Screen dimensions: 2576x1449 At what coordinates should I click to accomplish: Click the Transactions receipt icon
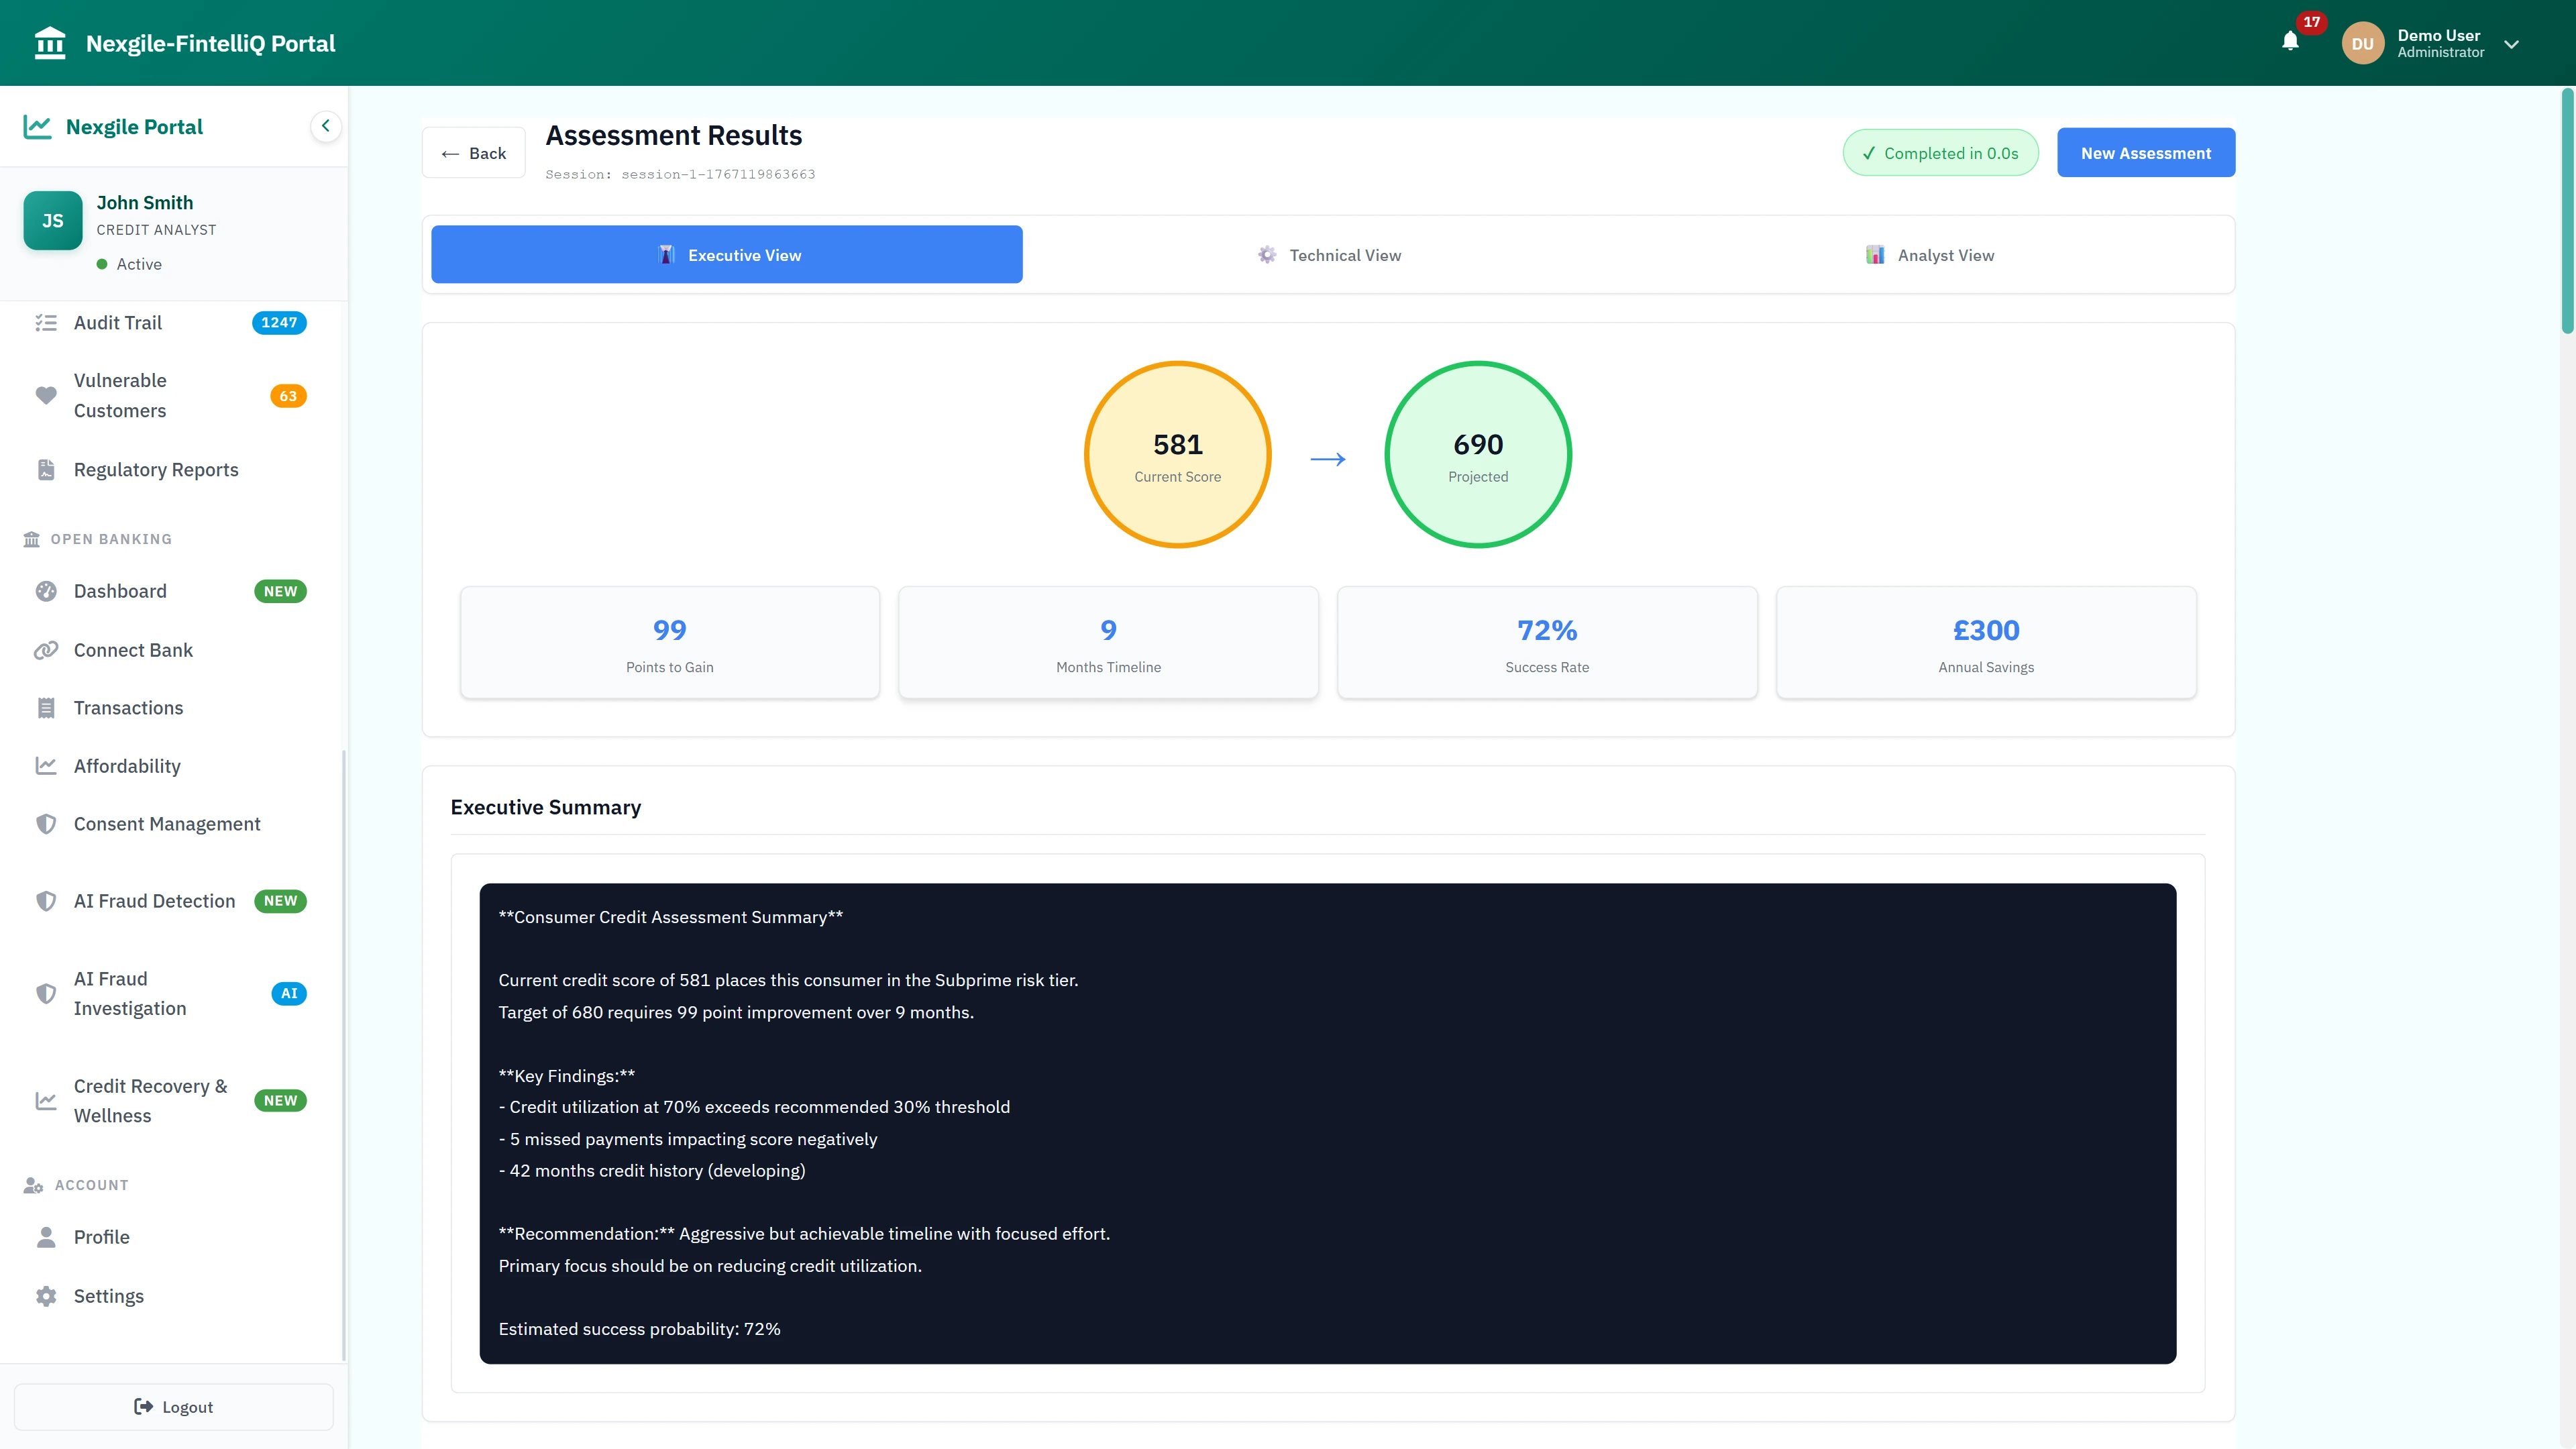pos(46,709)
